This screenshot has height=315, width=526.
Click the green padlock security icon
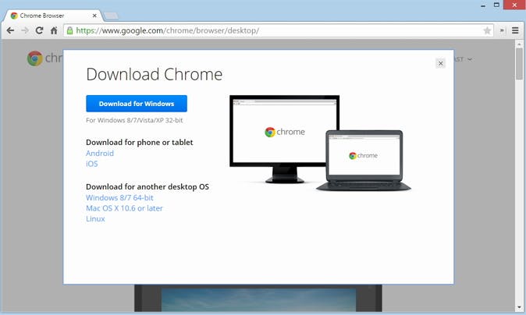69,30
